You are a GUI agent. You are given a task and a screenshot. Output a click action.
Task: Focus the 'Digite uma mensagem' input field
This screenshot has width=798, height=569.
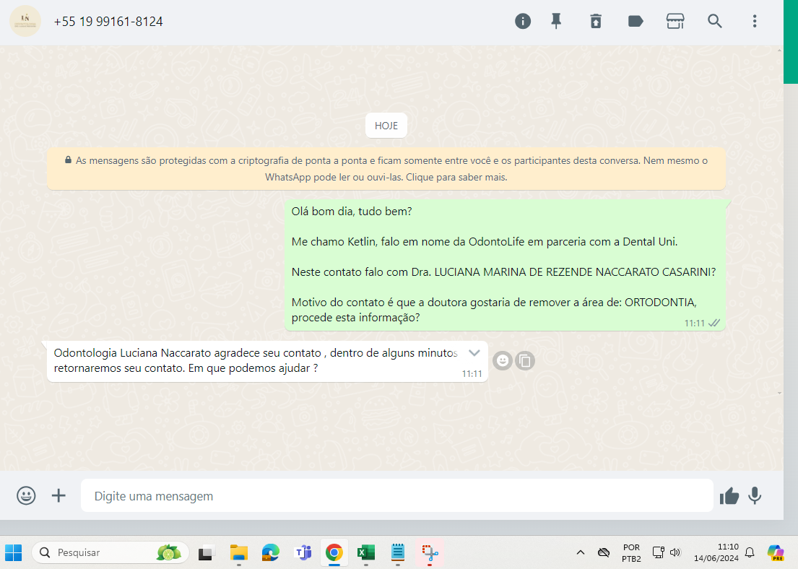click(397, 496)
